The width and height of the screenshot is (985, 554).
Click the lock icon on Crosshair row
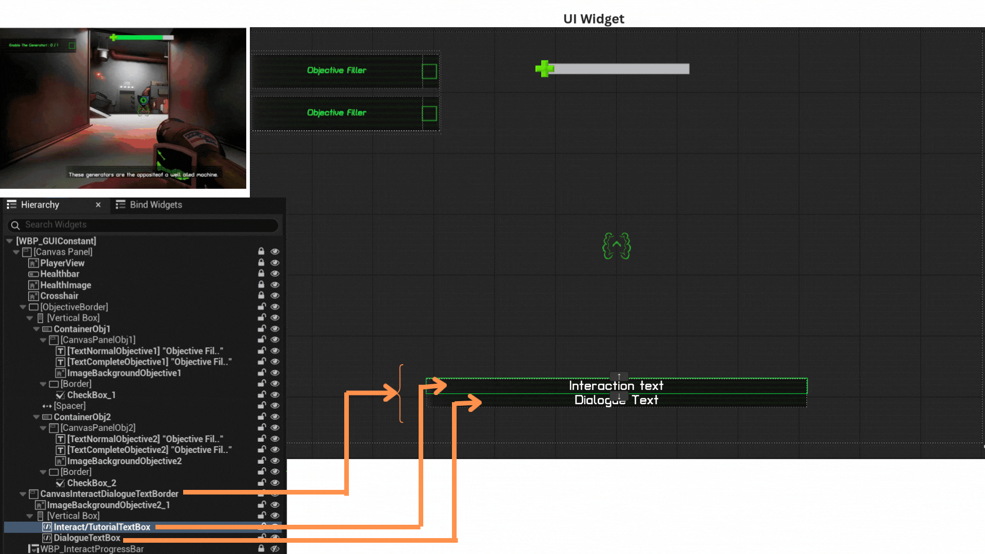coord(261,295)
